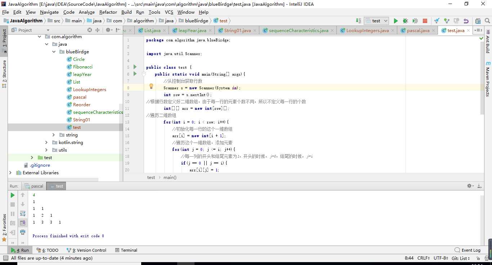This screenshot has width=492, height=265.
Task: Click the Build Project icon left of the run configuration
Action: (358, 21)
